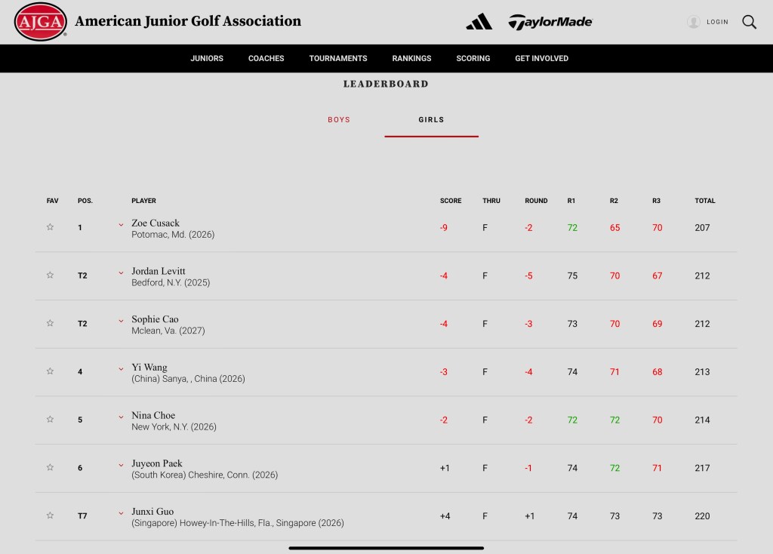Toggle favorite star for Jordan Levitt

pos(51,275)
